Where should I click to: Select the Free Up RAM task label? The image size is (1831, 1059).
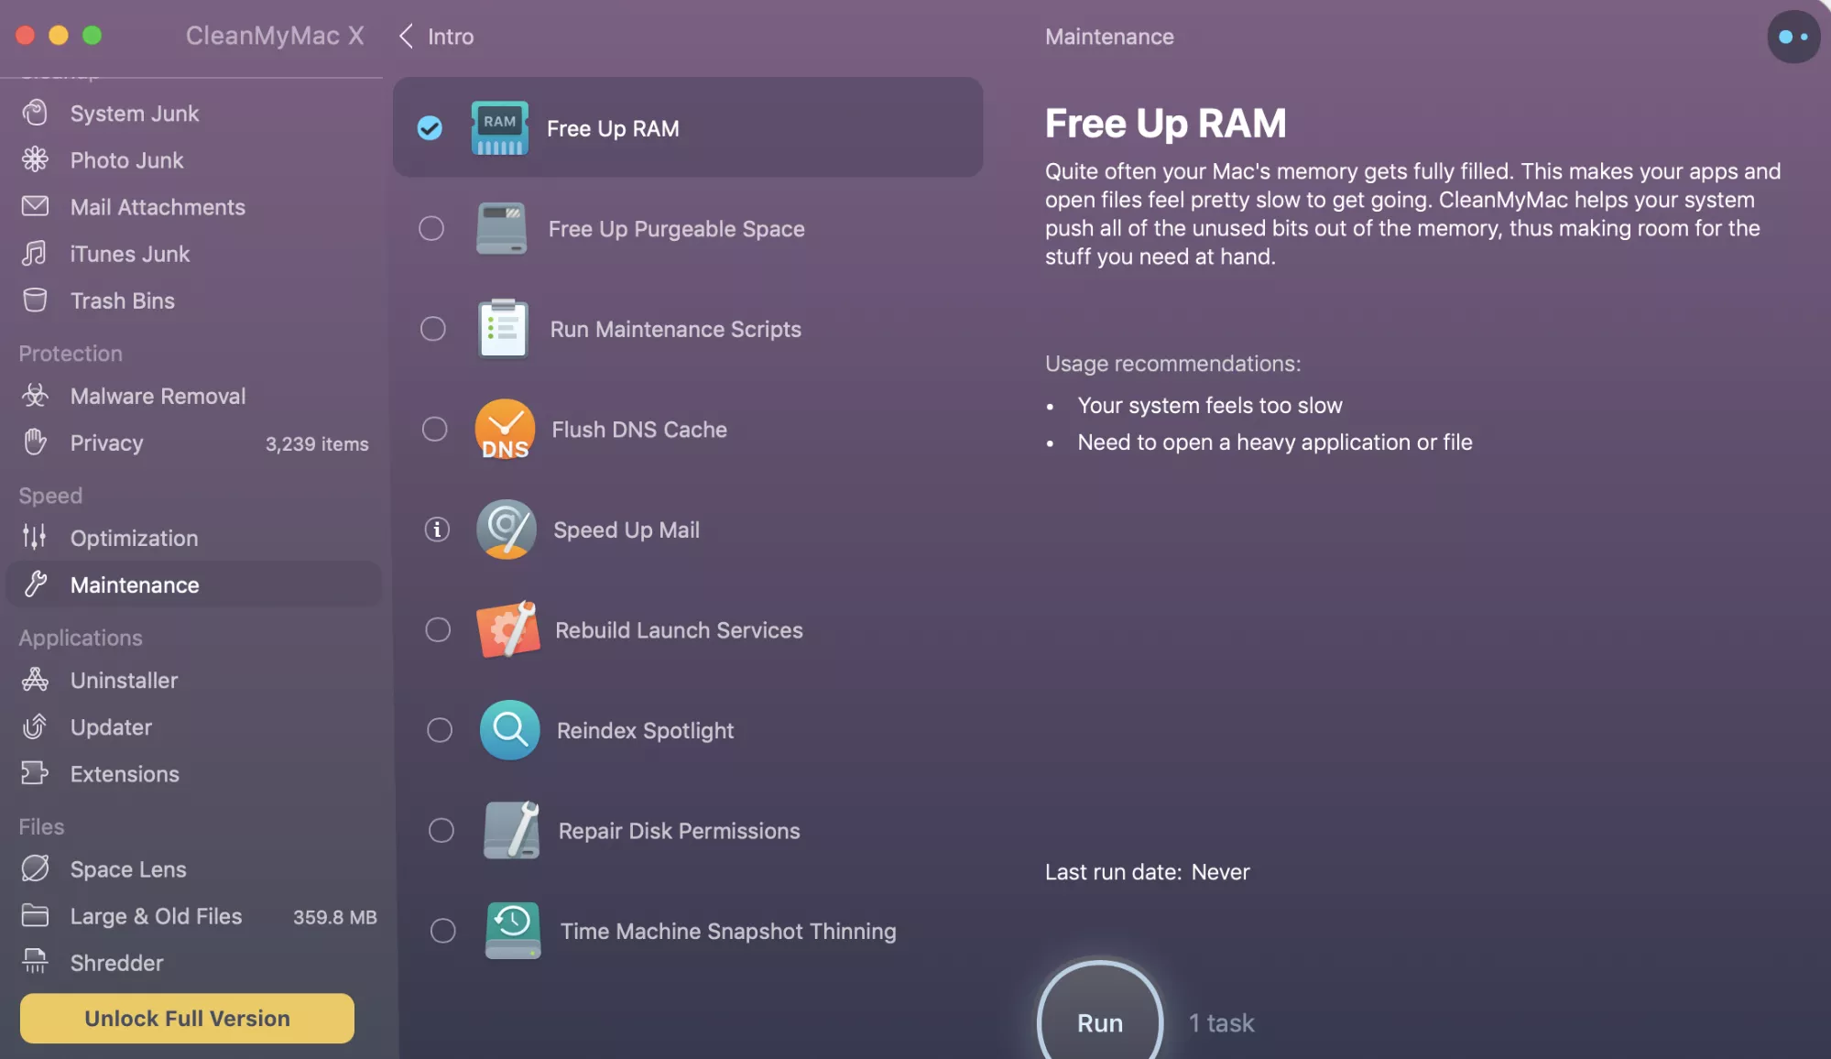pos(613,128)
